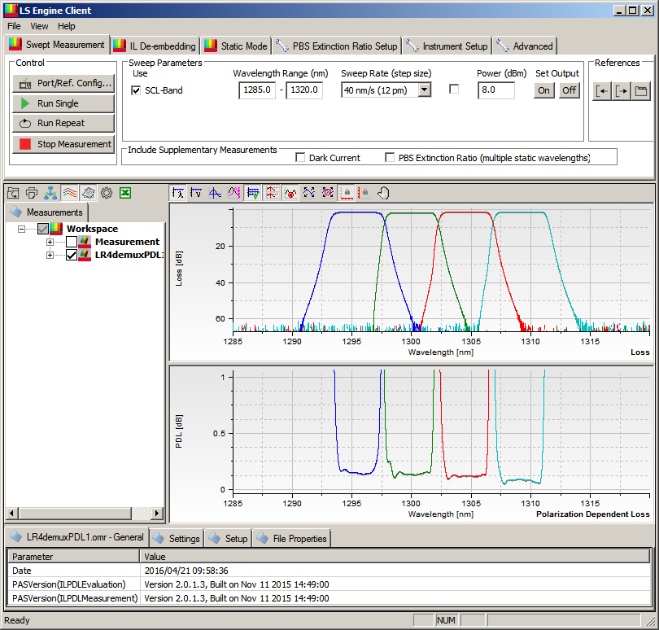Open the Sweep Rate dropdown
Image resolution: width=659 pixels, height=630 pixels.
[424, 90]
